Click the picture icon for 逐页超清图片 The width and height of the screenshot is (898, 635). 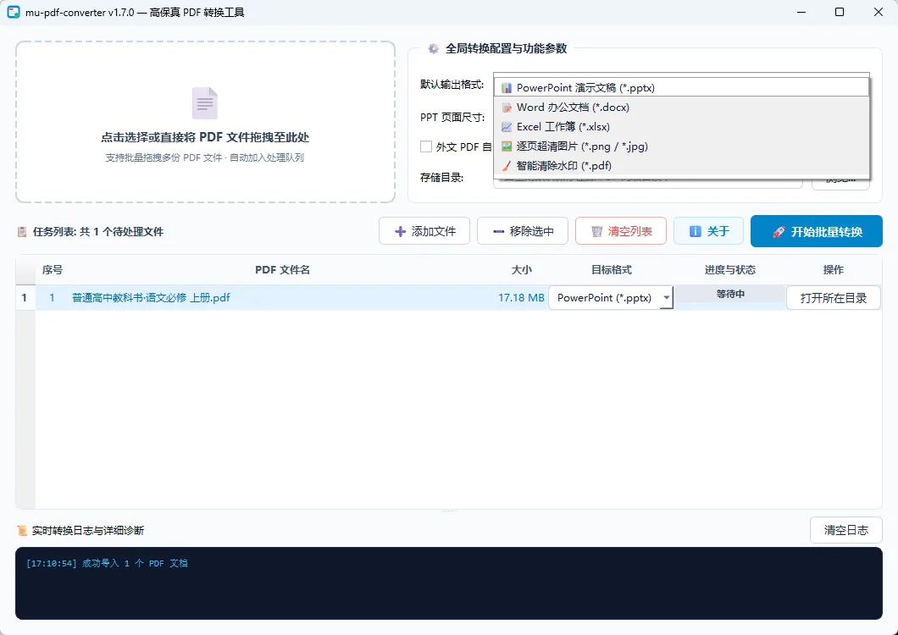[x=507, y=146]
